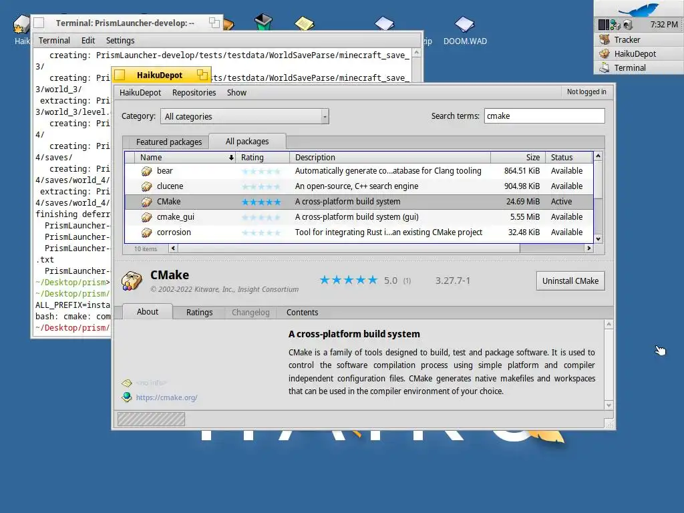The image size is (684, 513).
Task: Open the Show menu
Action: point(236,92)
